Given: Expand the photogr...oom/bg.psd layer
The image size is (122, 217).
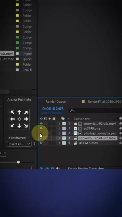Looking at the screenshot, I should pyautogui.click(x=59, y=133).
